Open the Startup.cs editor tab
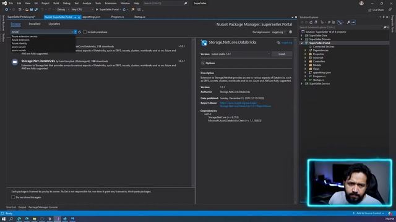Viewport: 396px width, 222px height. pos(140,17)
